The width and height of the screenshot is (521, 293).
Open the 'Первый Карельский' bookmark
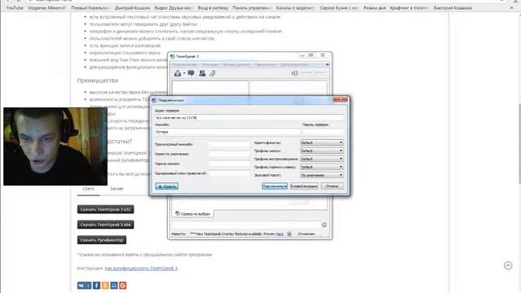click(90, 7)
